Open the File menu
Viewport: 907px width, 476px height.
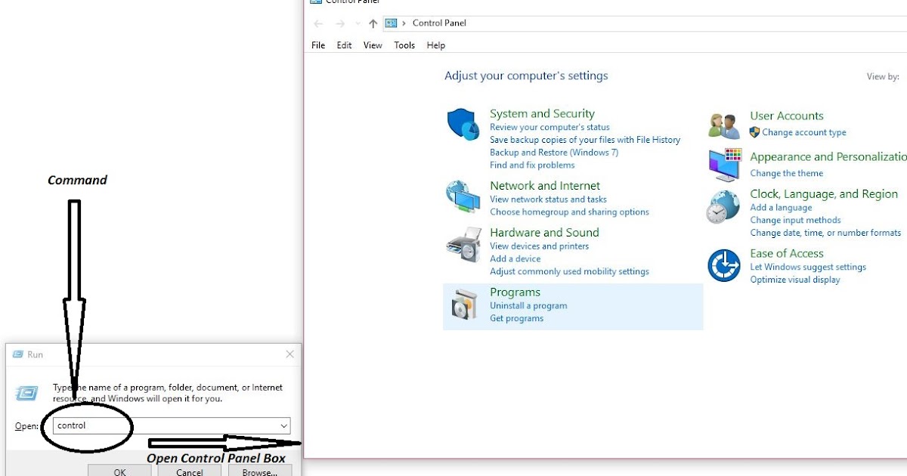[x=317, y=45]
